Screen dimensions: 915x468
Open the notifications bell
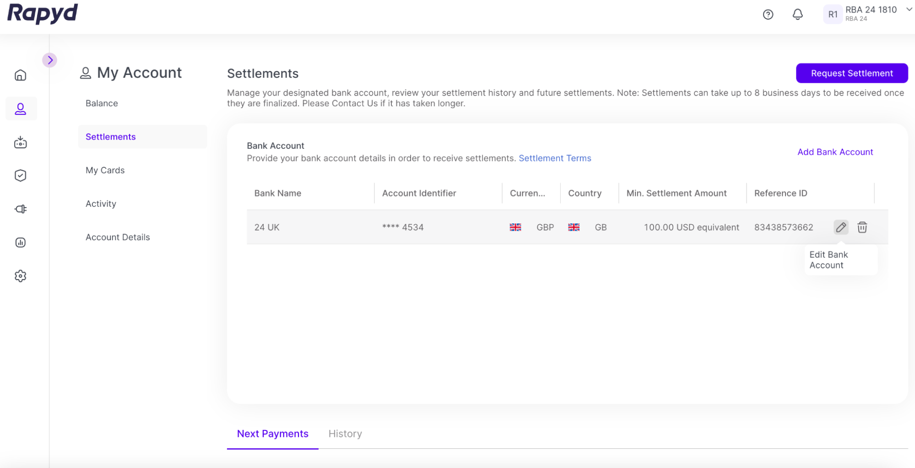coord(797,15)
